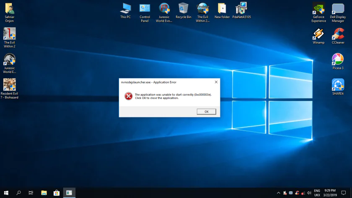Screen dimensions: 352x198
Task: Select the Winamp shortcut
Action: (x=318, y=36)
